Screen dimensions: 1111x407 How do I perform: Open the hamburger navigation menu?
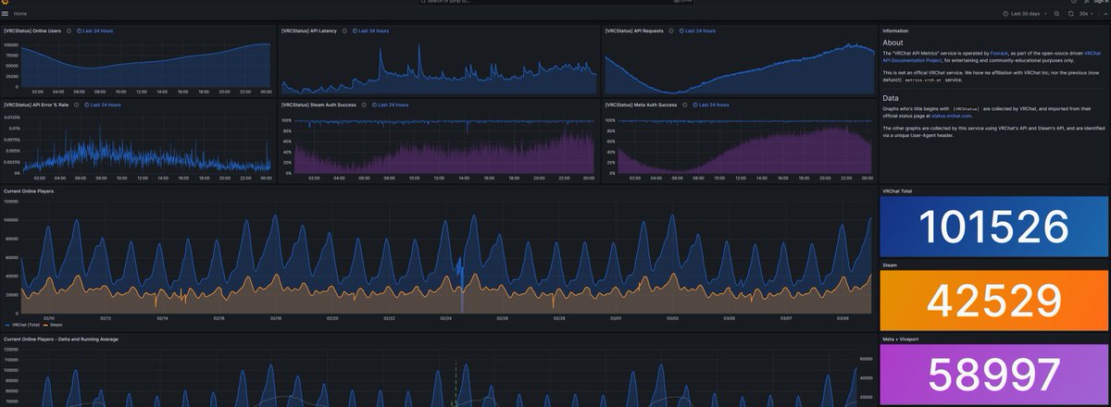(x=5, y=14)
